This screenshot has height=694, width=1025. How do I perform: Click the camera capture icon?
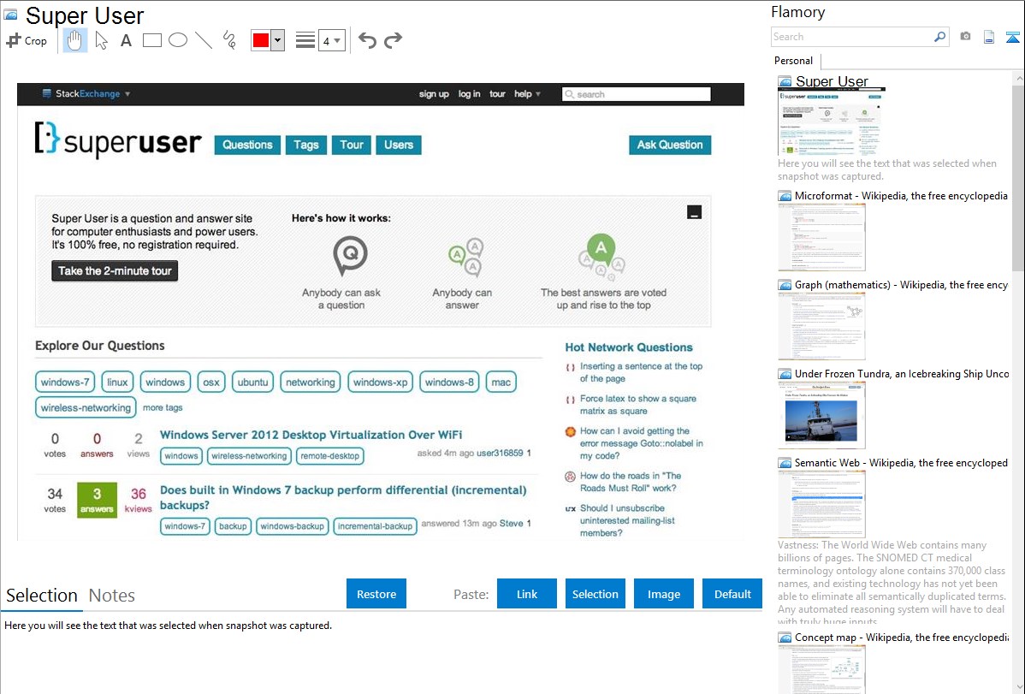pyautogui.click(x=965, y=37)
